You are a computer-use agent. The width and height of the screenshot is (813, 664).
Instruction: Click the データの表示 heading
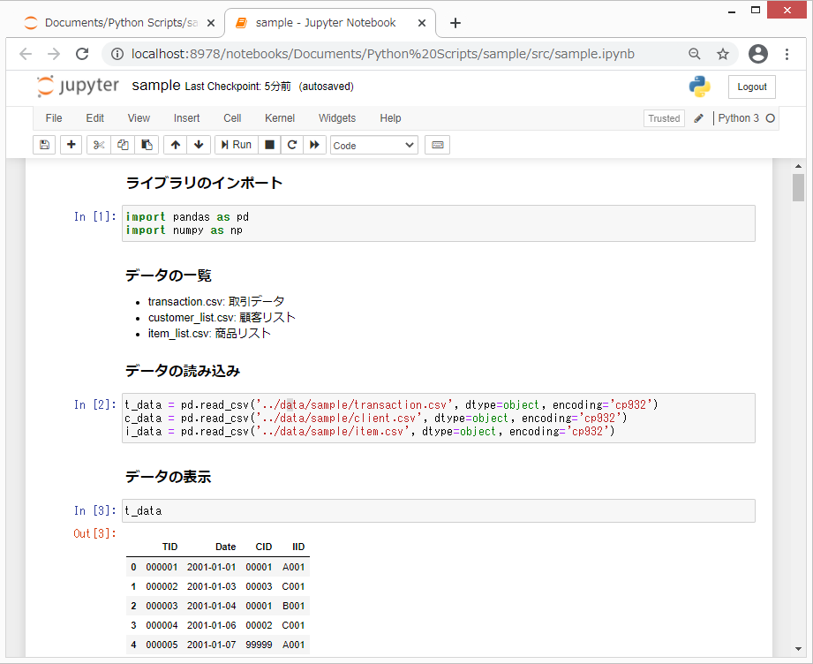(169, 477)
